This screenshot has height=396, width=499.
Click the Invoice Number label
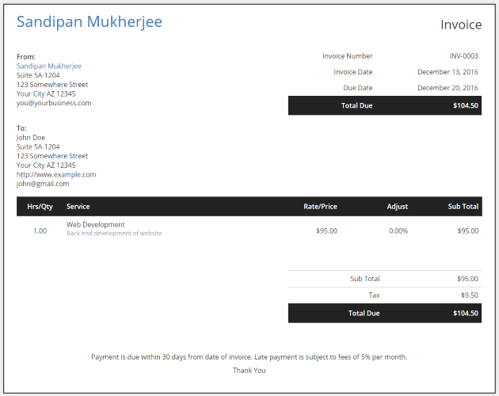347,56
